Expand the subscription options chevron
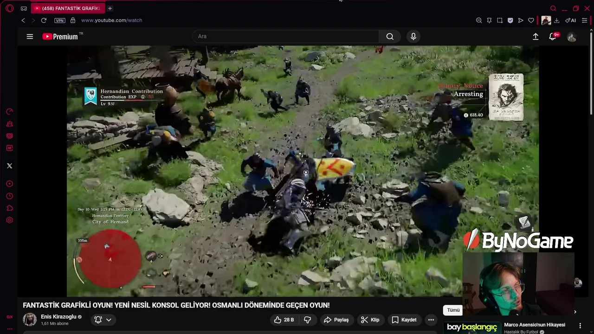594x334 pixels. pos(109,320)
